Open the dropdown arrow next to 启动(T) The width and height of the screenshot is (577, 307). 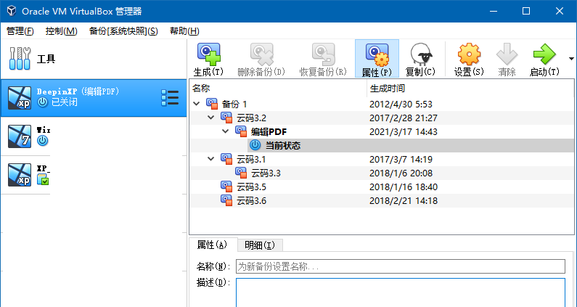click(571, 59)
